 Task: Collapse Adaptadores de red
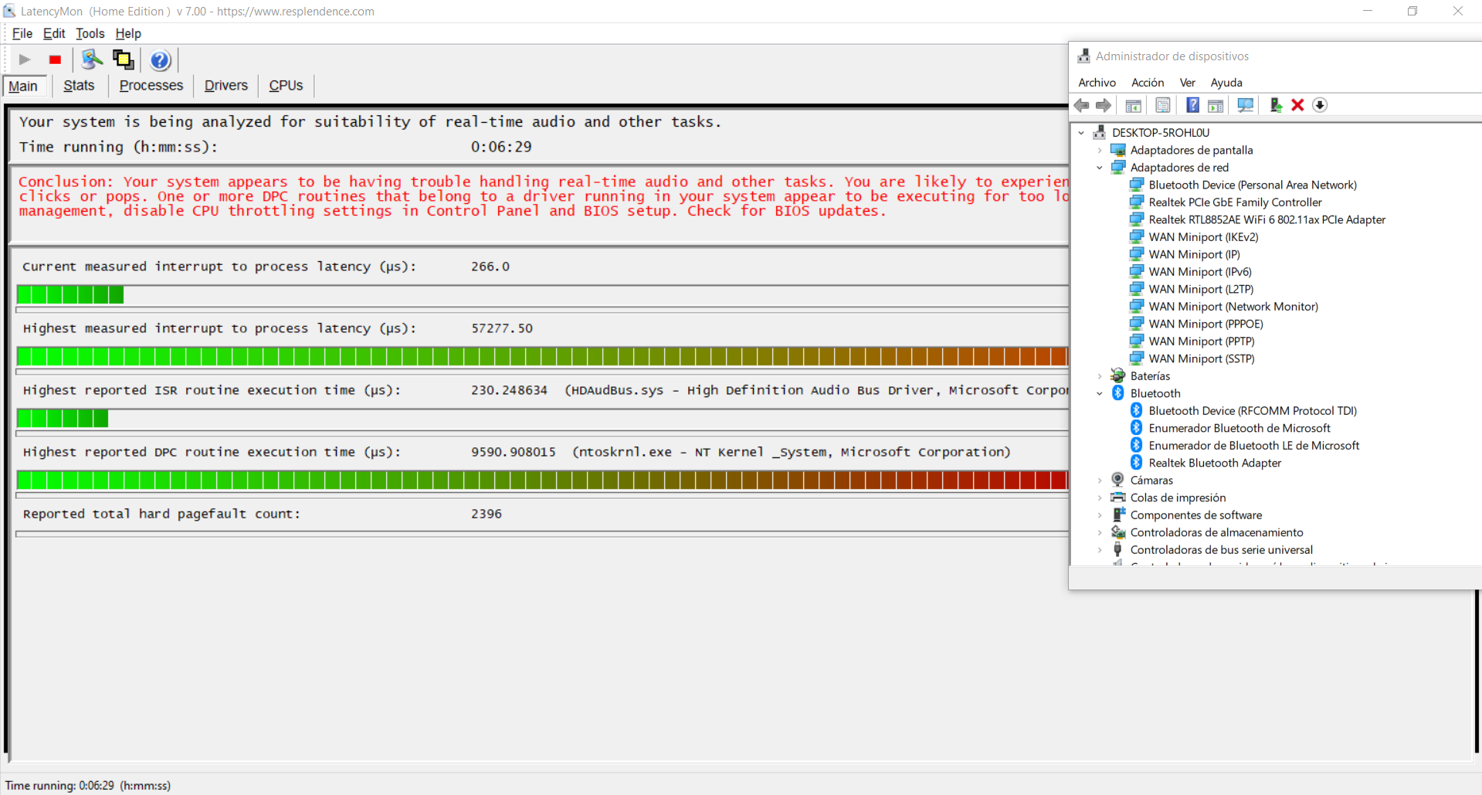tap(1100, 168)
